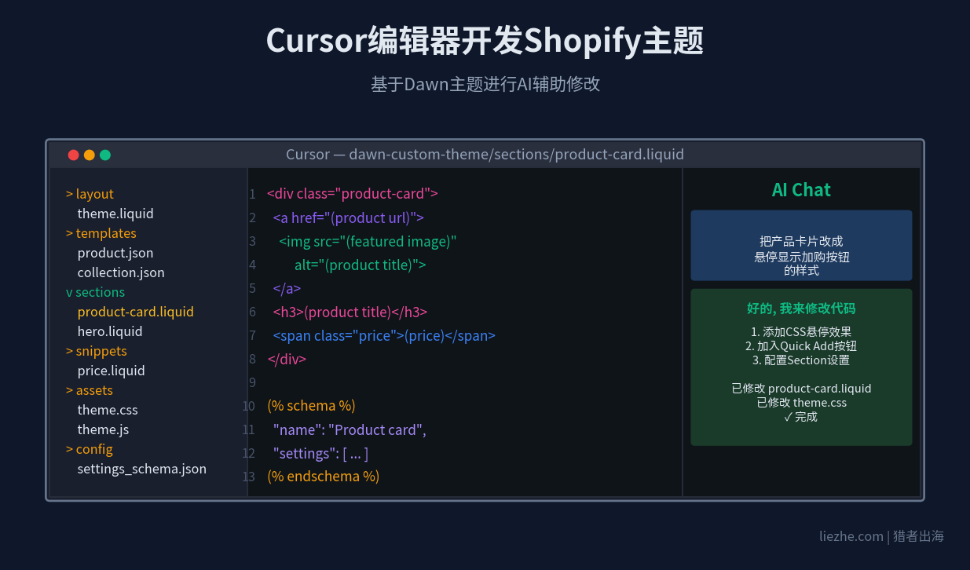Click step 1. 添加CSS悬停效果

(x=801, y=332)
